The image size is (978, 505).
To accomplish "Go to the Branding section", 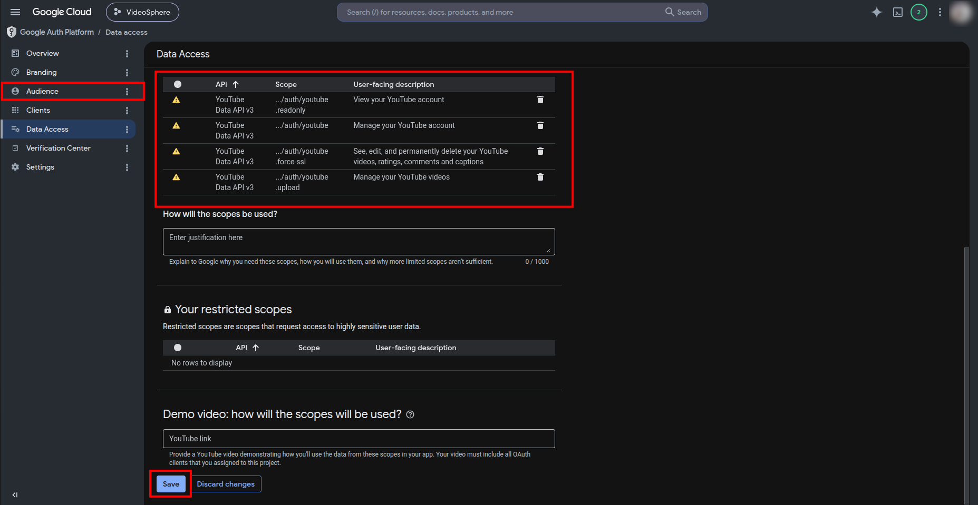I will 42,72.
